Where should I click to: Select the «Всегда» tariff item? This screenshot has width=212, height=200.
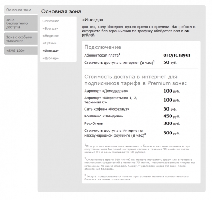tap(50, 29)
